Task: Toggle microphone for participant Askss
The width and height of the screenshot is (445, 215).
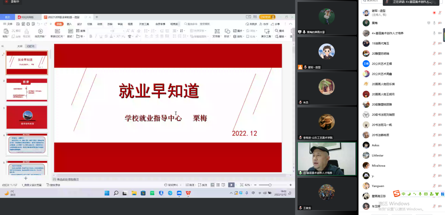Action: 434,145
